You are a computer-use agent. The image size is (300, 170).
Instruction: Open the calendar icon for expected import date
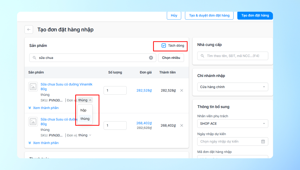pos(263,141)
